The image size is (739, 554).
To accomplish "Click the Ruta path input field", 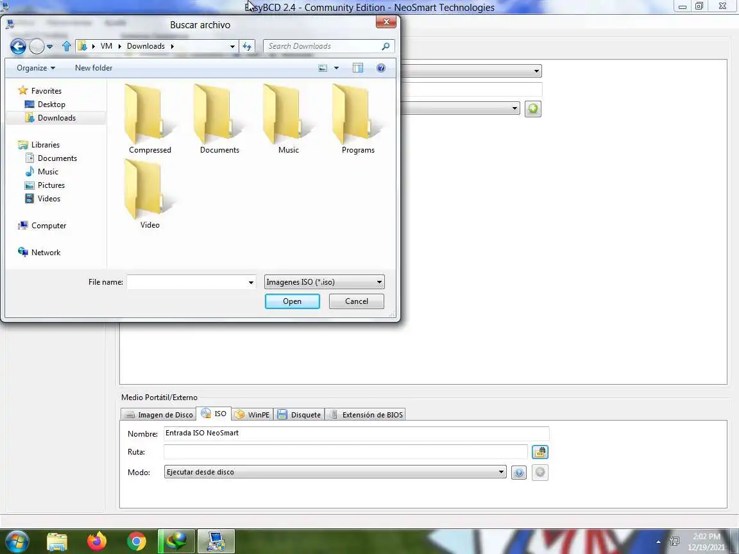I will 346,452.
